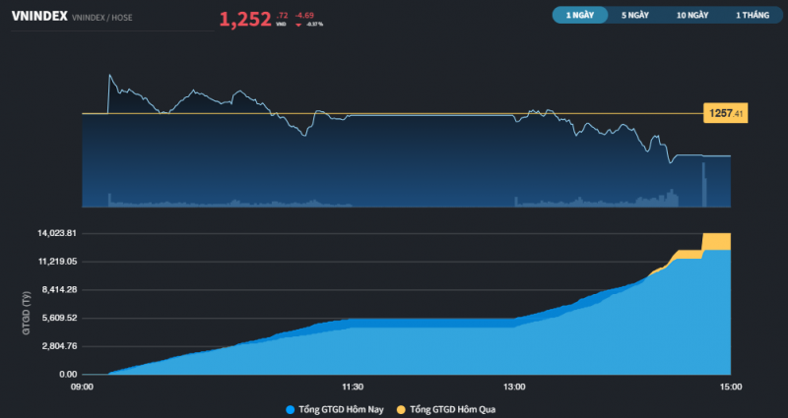788x418 pixels.
Task: Click the 13:00 time axis label
Action: pos(514,387)
